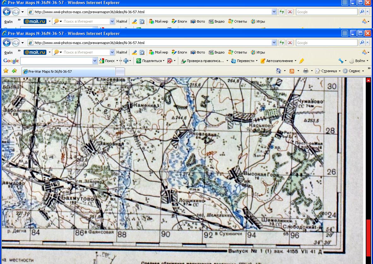
Task: Expand the Перевести translate dropdown arrow
Action: tap(257, 61)
